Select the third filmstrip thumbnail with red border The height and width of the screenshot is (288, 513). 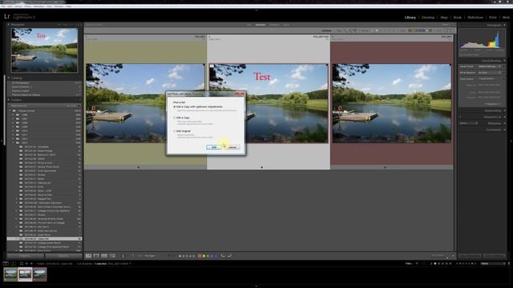click(x=39, y=274)
